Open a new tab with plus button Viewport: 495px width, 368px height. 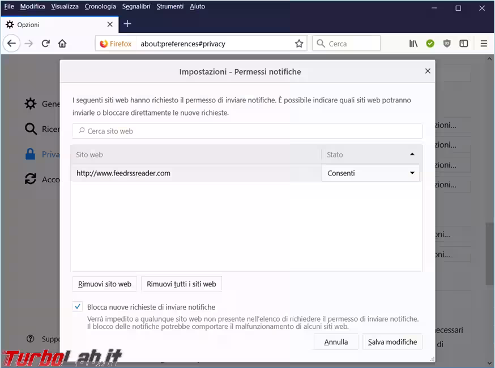click(x=127, y=24)
